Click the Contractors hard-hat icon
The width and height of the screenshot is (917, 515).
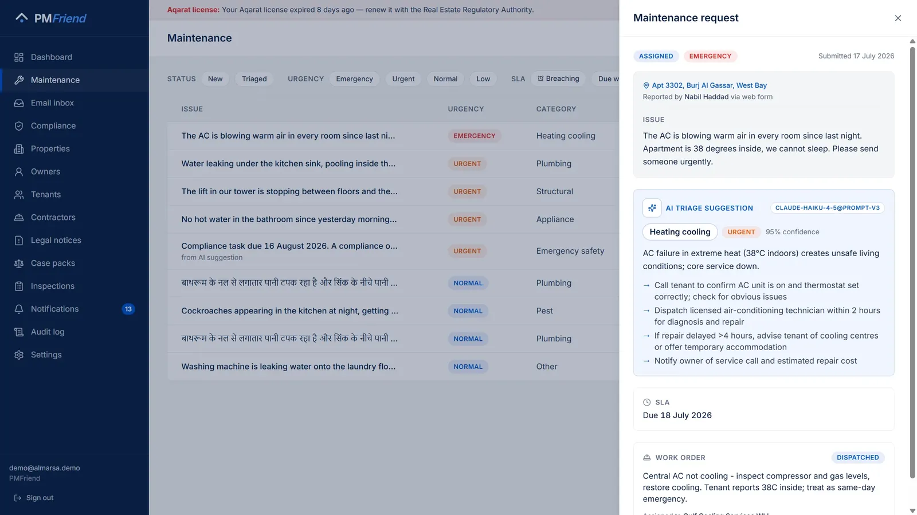pyautogui.click(x=19, y=218)
